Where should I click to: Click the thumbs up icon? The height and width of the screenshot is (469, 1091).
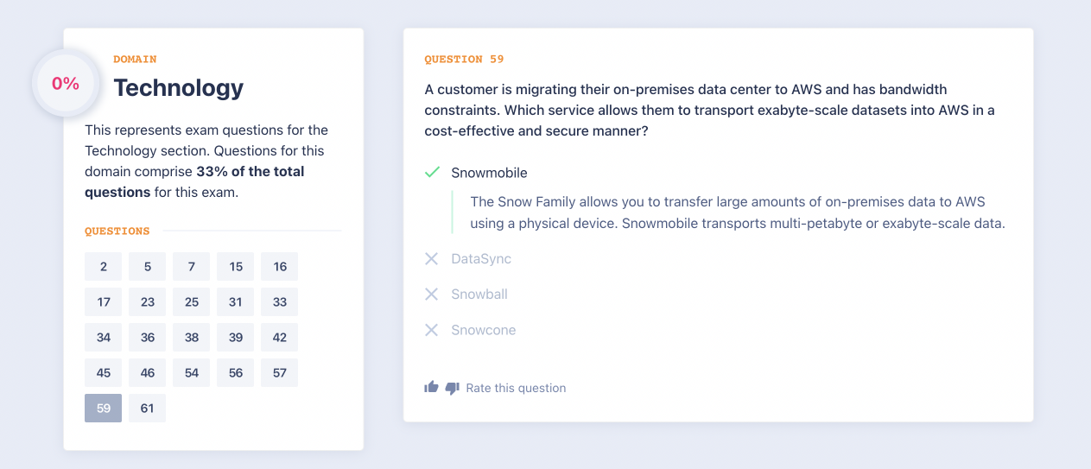[431, 388]
